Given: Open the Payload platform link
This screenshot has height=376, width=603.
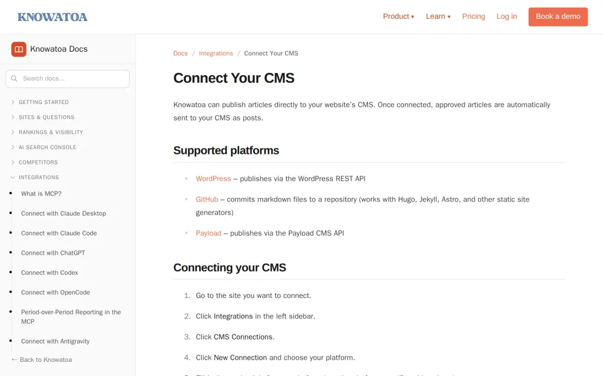Looking at the screenshot, I should 208,233.
